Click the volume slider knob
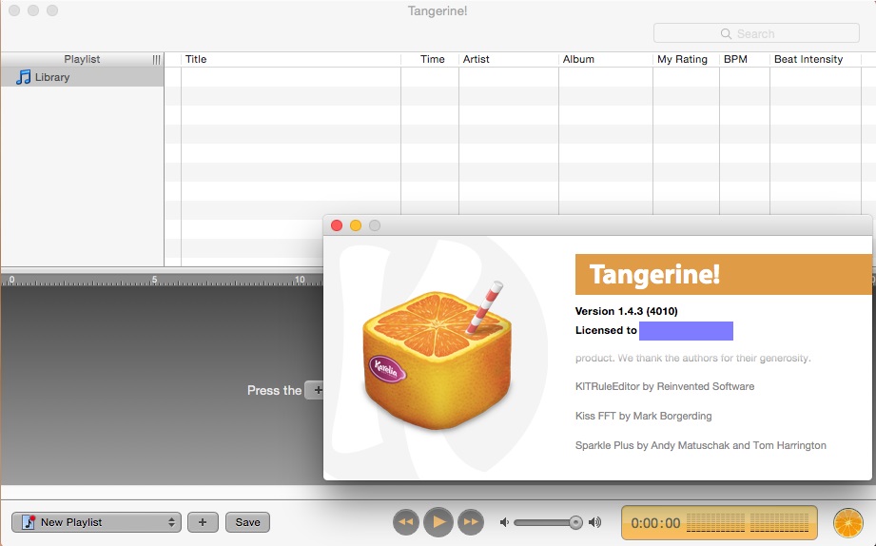The width and height of the screenshot is (876, 546). pyautogui.click(x=575, y=522)
